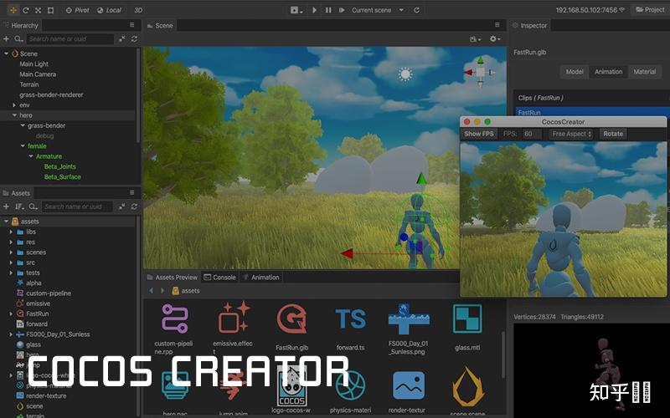This screenshot has height=418, width=670.
Task: Pause the preview playback
Action: pyautogui.click(x=328, y=10)
